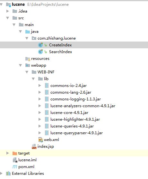Collapse the src folder arrow

[8, 18]
